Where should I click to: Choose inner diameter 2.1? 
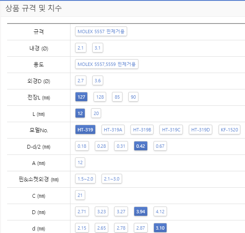[x=81, y=48]
